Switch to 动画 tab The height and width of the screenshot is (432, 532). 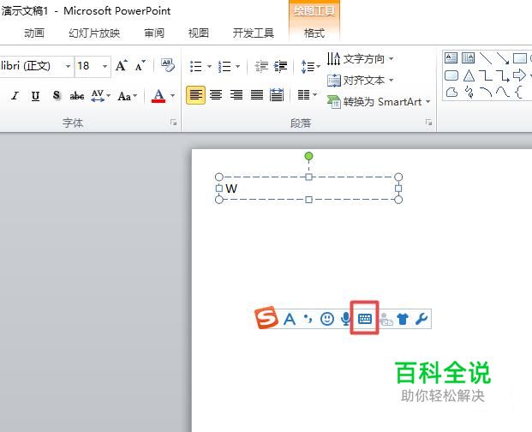[x=34, y=33]
